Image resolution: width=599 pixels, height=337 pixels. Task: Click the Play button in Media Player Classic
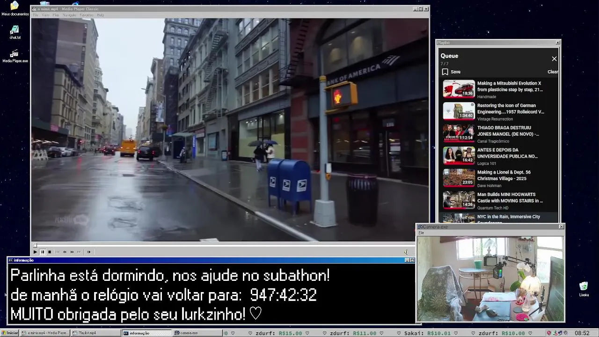click(35, 252)
